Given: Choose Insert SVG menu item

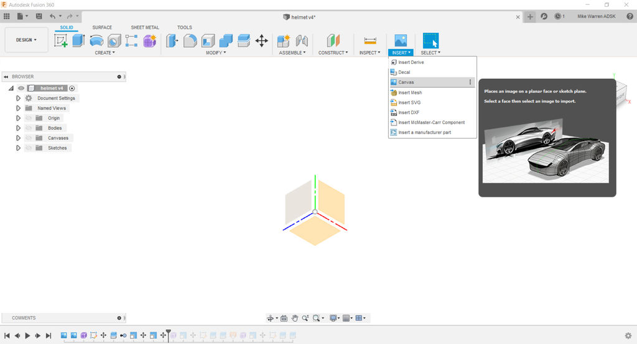Looking at the screenshot, I should point(432,102).
